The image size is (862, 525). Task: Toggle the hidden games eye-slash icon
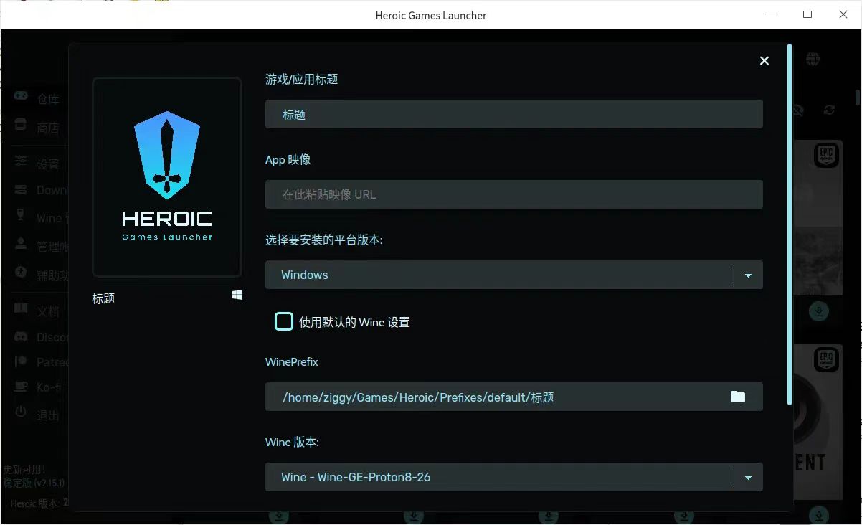(798, 110)
